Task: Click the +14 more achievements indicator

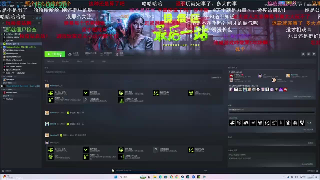Action: click(x=309, y=123)
